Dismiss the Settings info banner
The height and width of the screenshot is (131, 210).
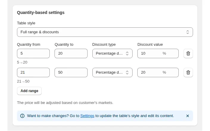pyautogui.click(x=187, y=116)
